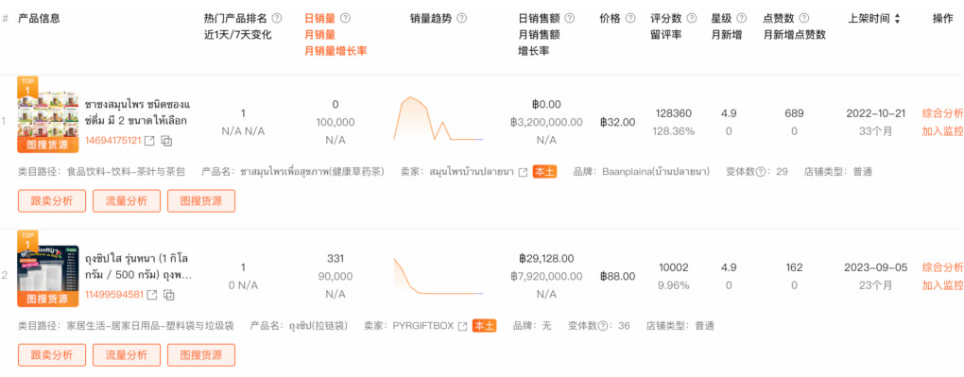Open product ID link 11499594581
964x377 pixels.
114,295
